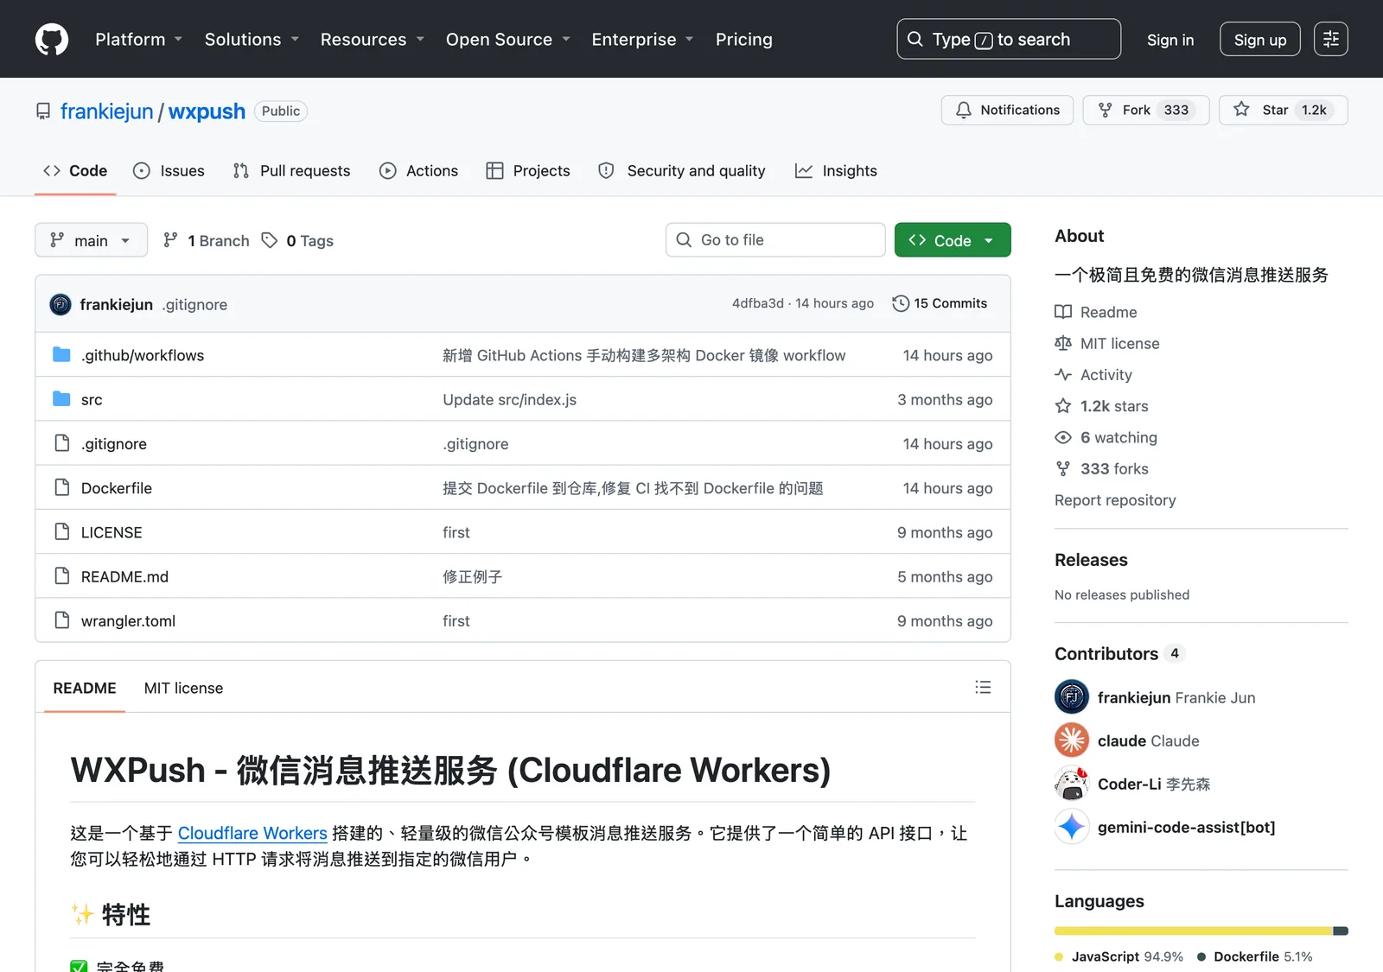Expand the Solutions menu
Screen dimensions: 1383x972
252,39
